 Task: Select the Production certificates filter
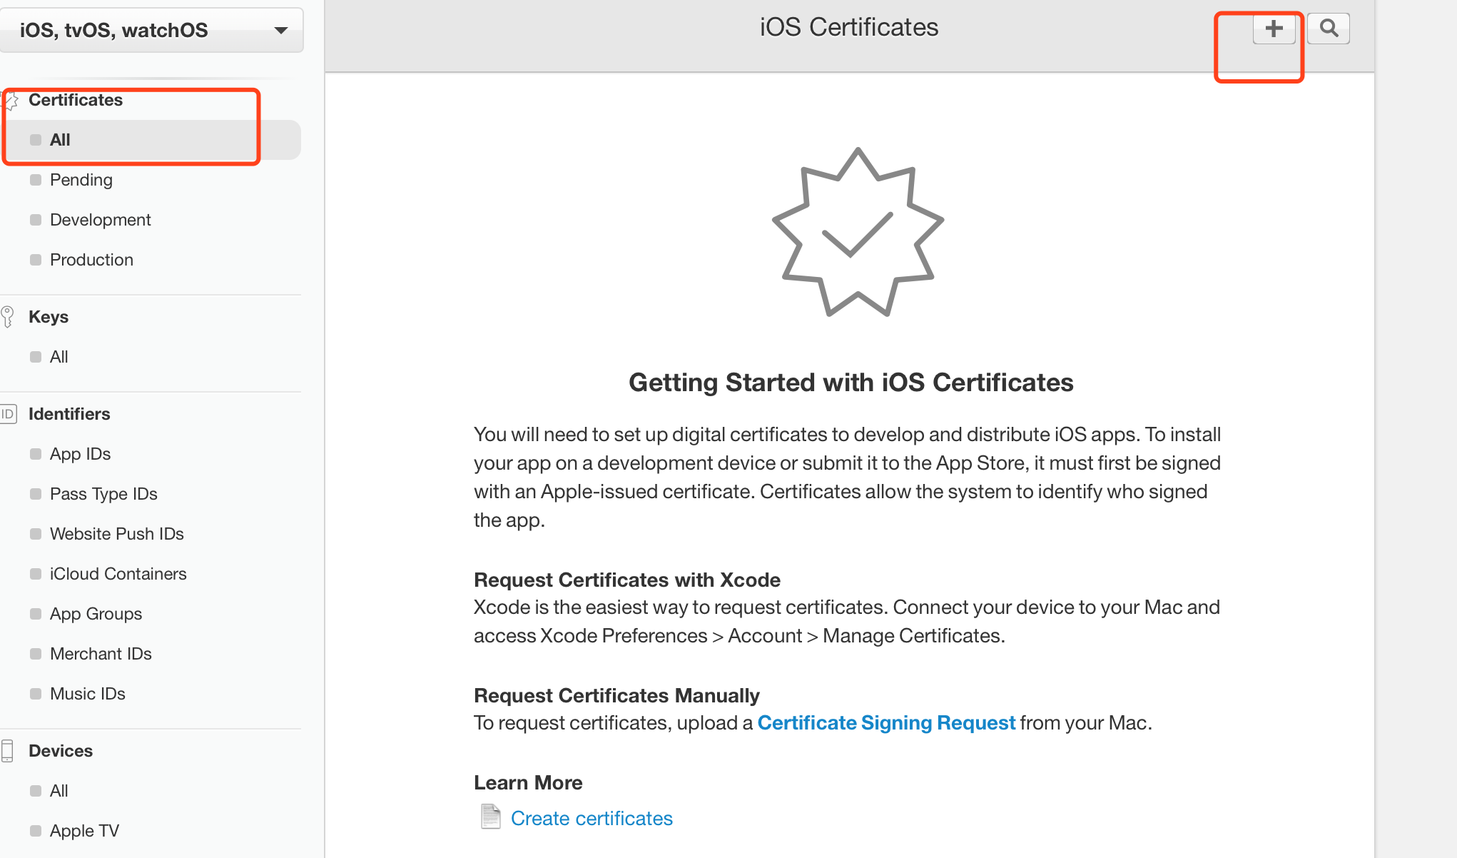(x=91, y=258)
